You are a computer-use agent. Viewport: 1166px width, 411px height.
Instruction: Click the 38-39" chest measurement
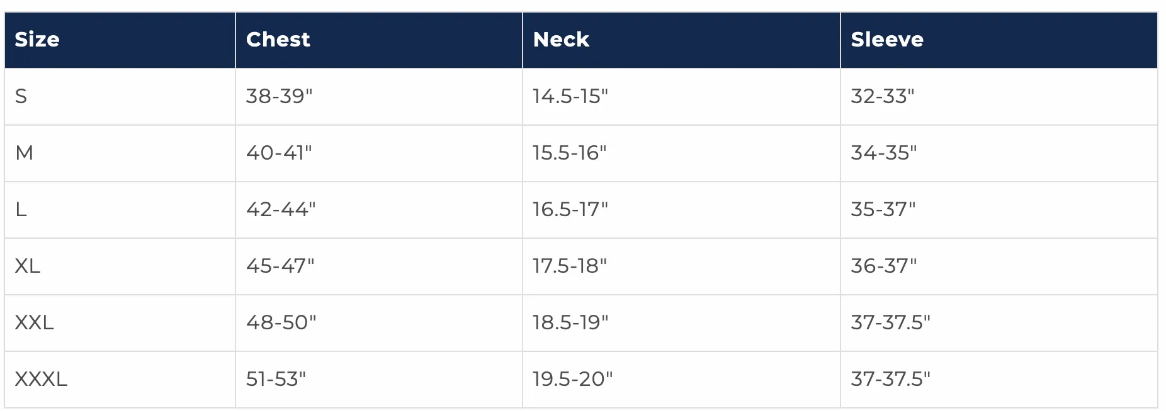click(x=280, y=96)
